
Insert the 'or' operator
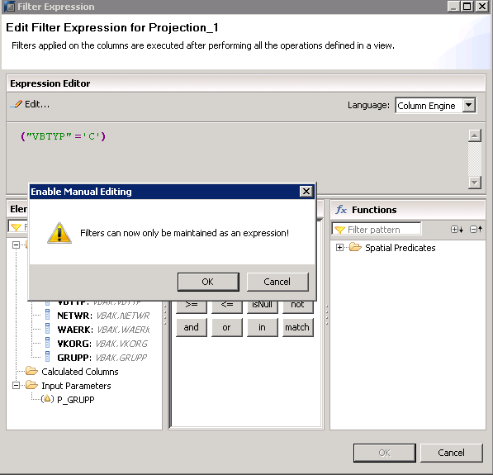226,327
